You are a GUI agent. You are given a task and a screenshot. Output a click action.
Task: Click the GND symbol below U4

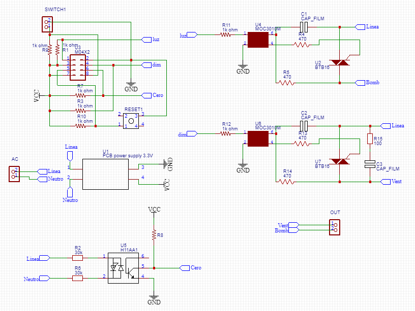pyautogui.click(x=243, y=69)
